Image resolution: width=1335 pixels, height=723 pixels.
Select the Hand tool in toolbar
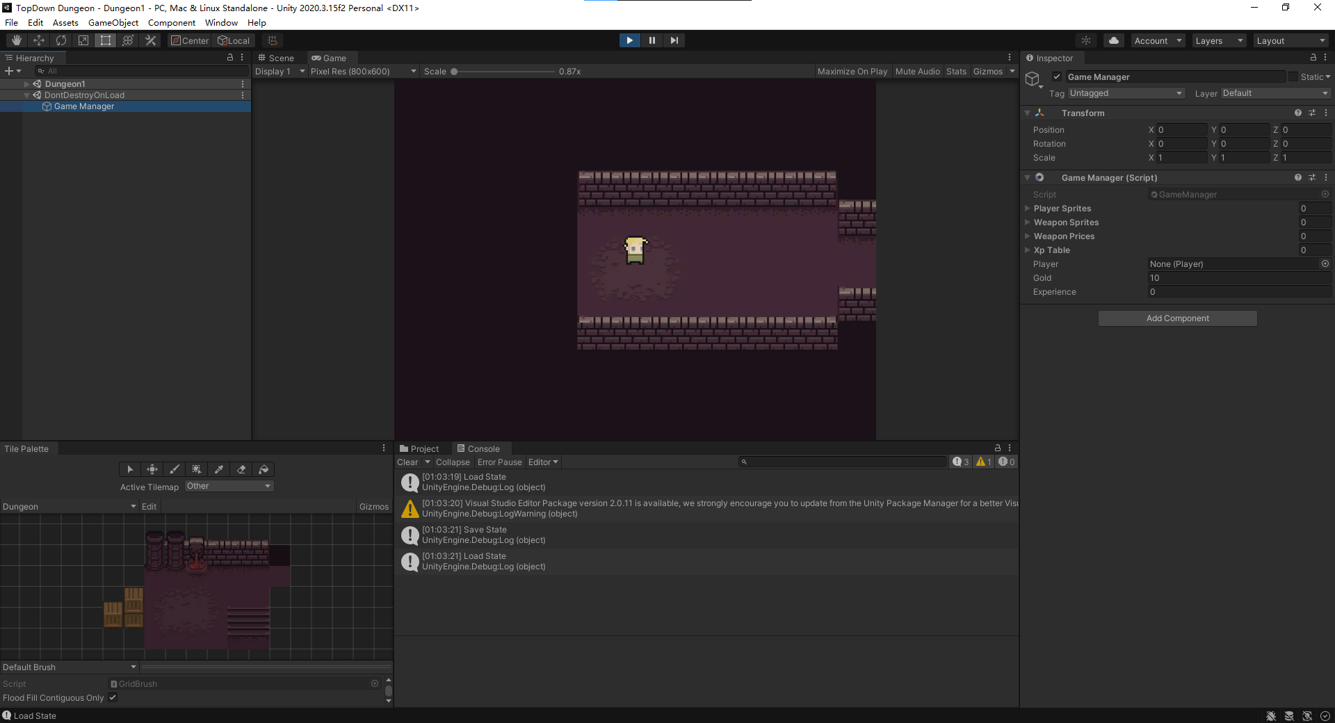(17, 40)
